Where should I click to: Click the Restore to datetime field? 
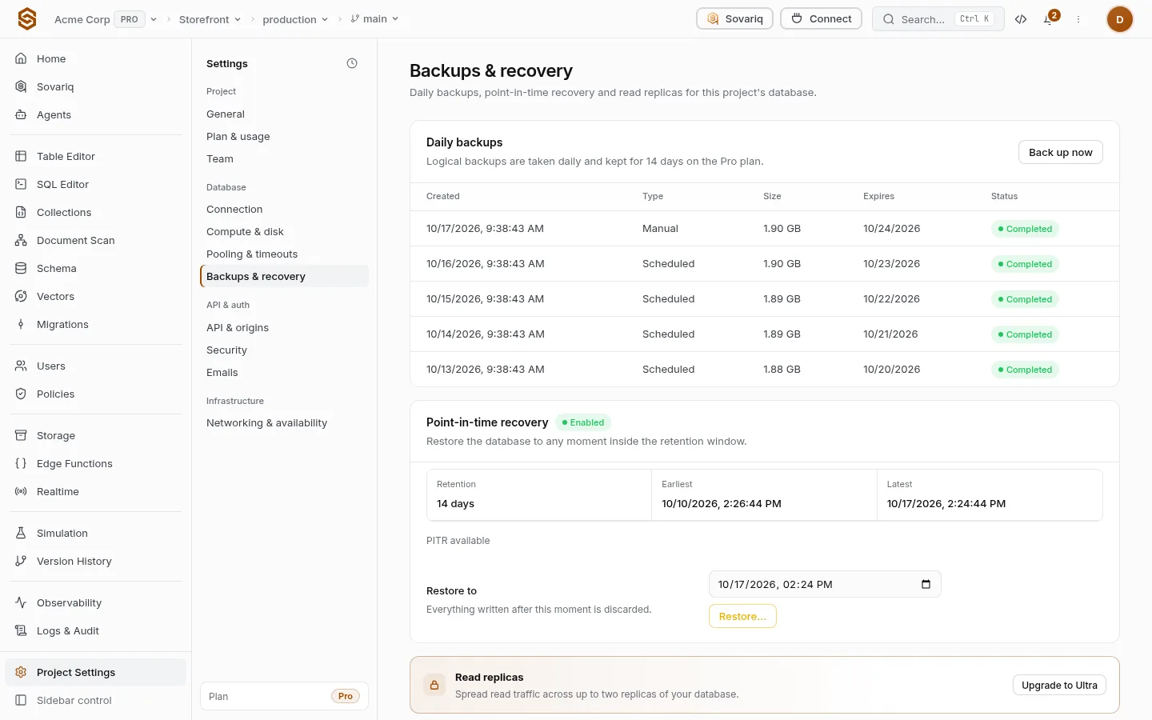coord(825,584)
